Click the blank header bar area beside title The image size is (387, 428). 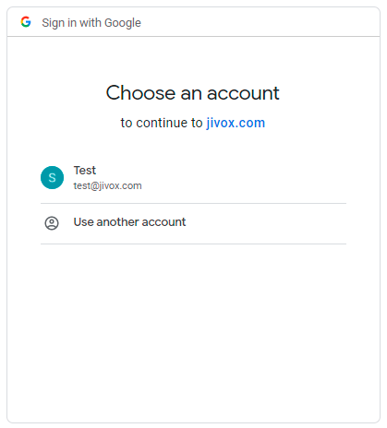(259, 22)
